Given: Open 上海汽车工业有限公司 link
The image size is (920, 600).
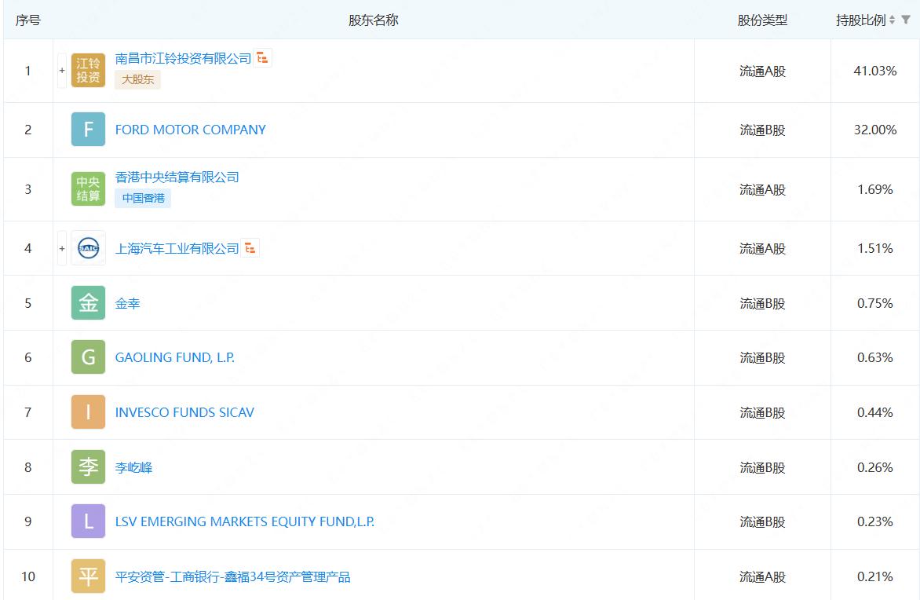Looking at the screenshot, I should point(177,249).
